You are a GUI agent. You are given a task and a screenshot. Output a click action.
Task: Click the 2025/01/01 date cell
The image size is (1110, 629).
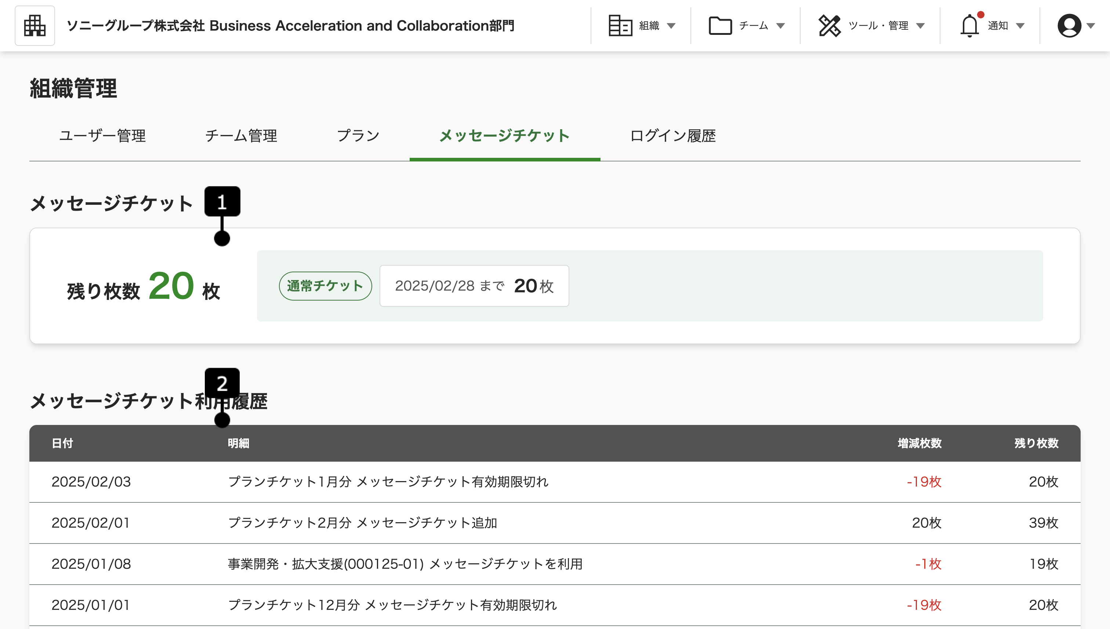[91, 605]
